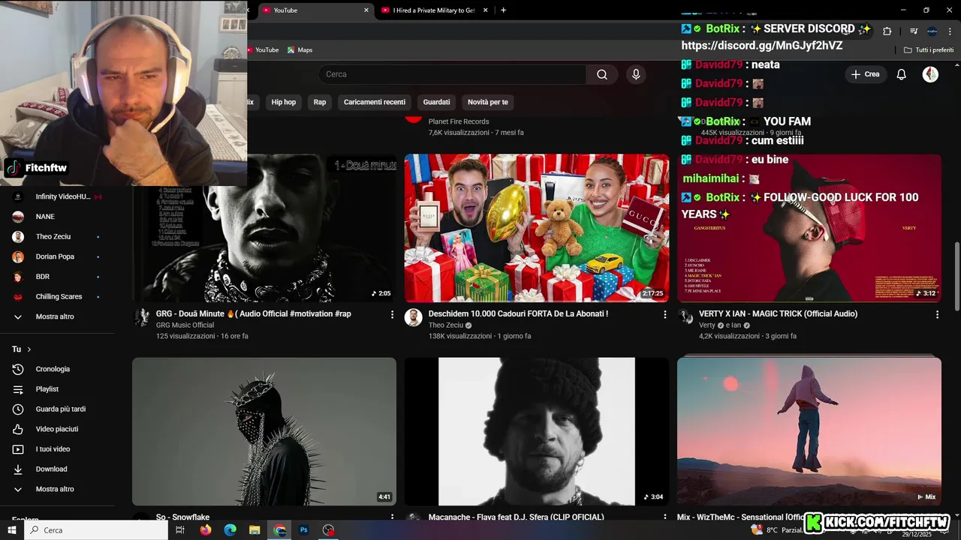The height and width of the screenshot is (540, 961).
Task: Select the Guardati filter chip
Action: [x=436, y=102]
